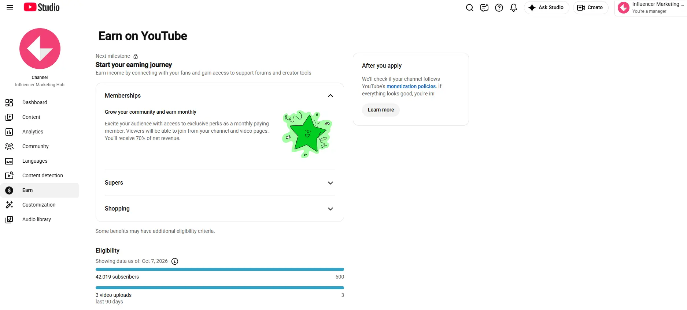687x310 pixels.
Task: Click the Languages sidebar icon
Action: point(9,161)
